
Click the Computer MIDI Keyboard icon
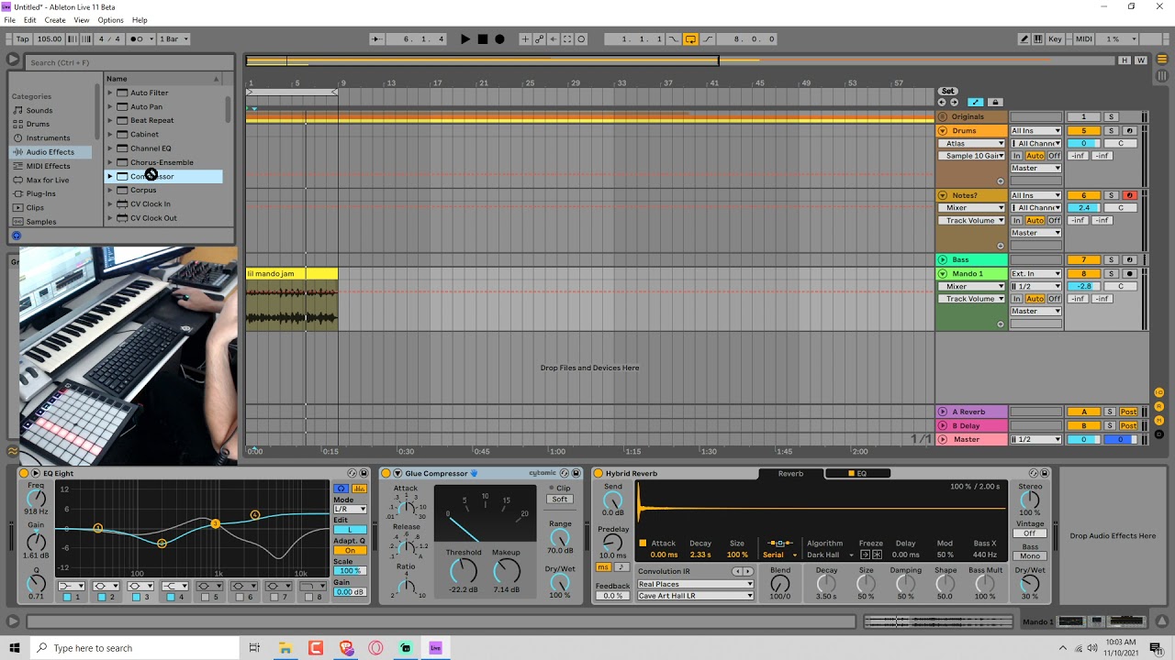click(x=1039, y=39)
